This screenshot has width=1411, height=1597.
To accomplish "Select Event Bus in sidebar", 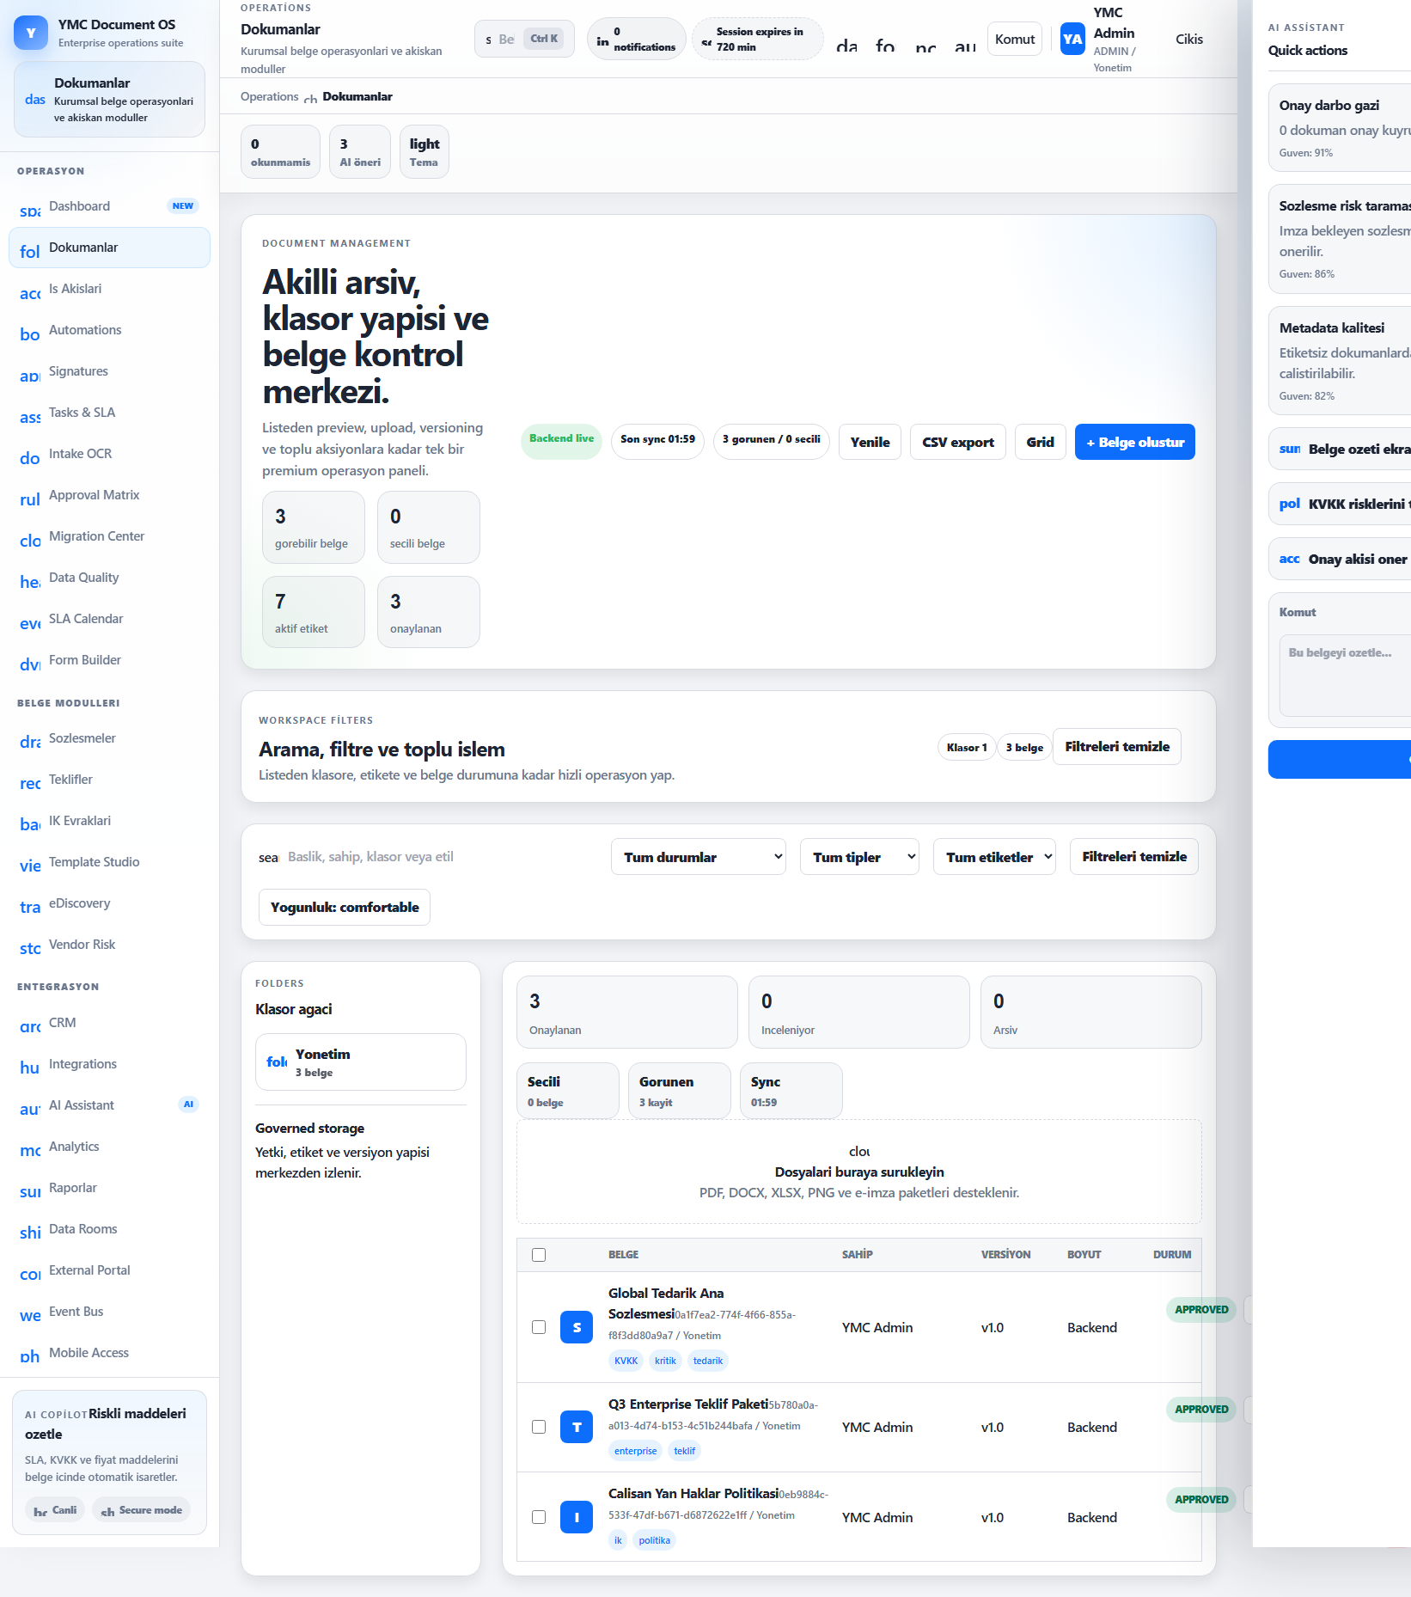I will [109, 1312].
